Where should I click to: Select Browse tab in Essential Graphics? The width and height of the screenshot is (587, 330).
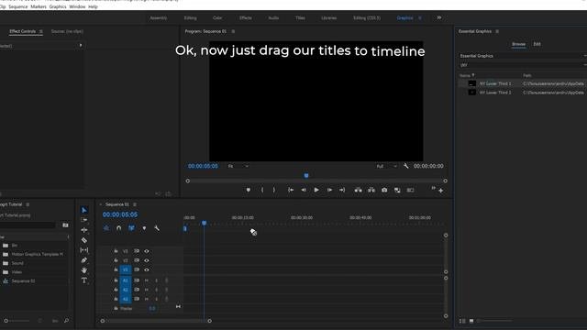point(518,44)
